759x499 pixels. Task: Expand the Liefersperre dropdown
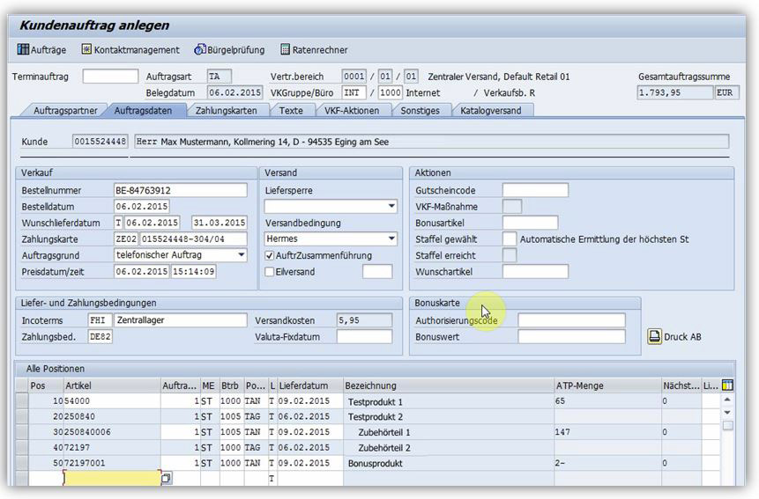(391, 207)
